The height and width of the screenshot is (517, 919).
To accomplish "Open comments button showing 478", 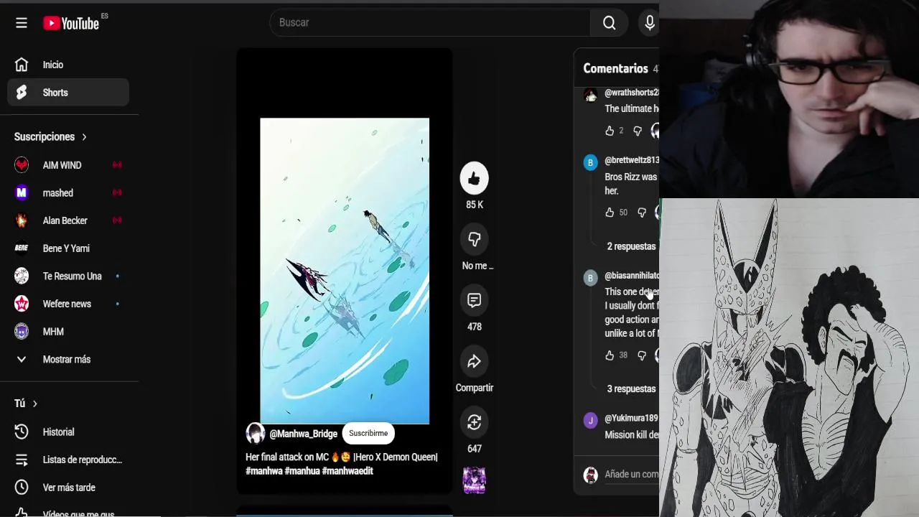I will coord(474,300).
